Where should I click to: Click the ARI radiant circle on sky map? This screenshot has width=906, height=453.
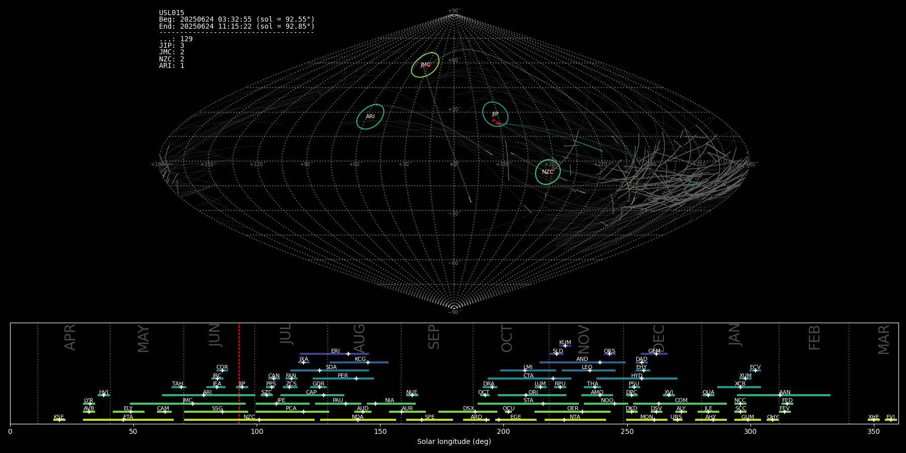click(x=370, y=117)
